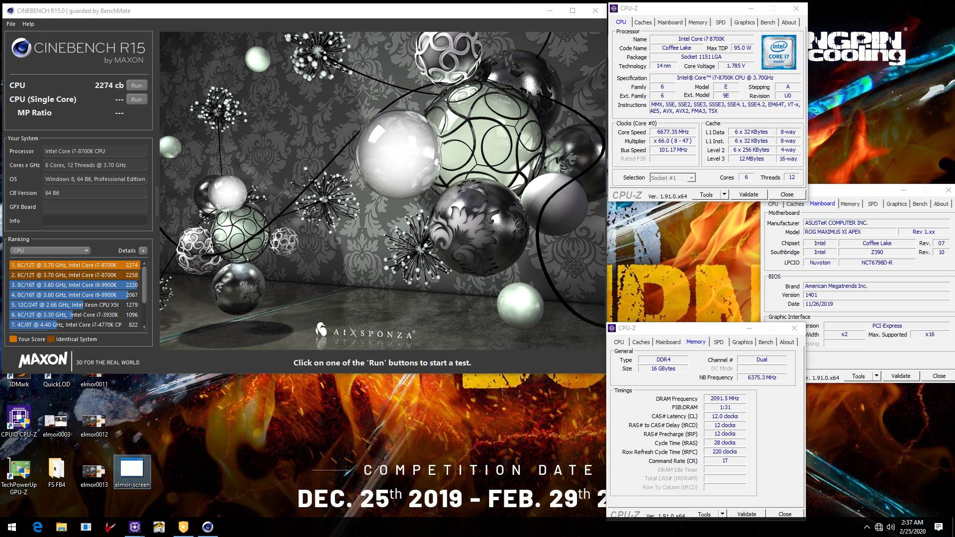The height and width of the screenshot is (537, 955).
Task: Open network settings tray icon
Action: tap(878, 527)
